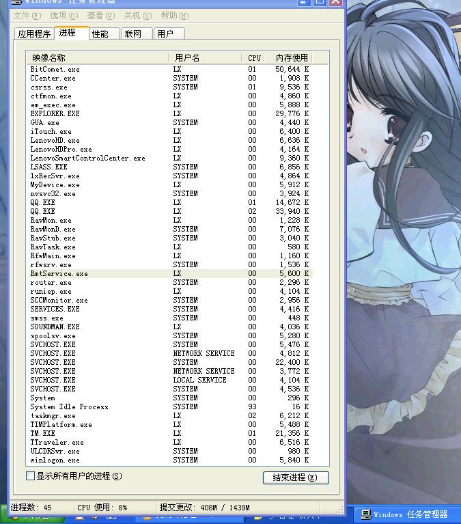
Task: Open the 联网 tab
Action: pyautogui.click(x=137, y=33)
